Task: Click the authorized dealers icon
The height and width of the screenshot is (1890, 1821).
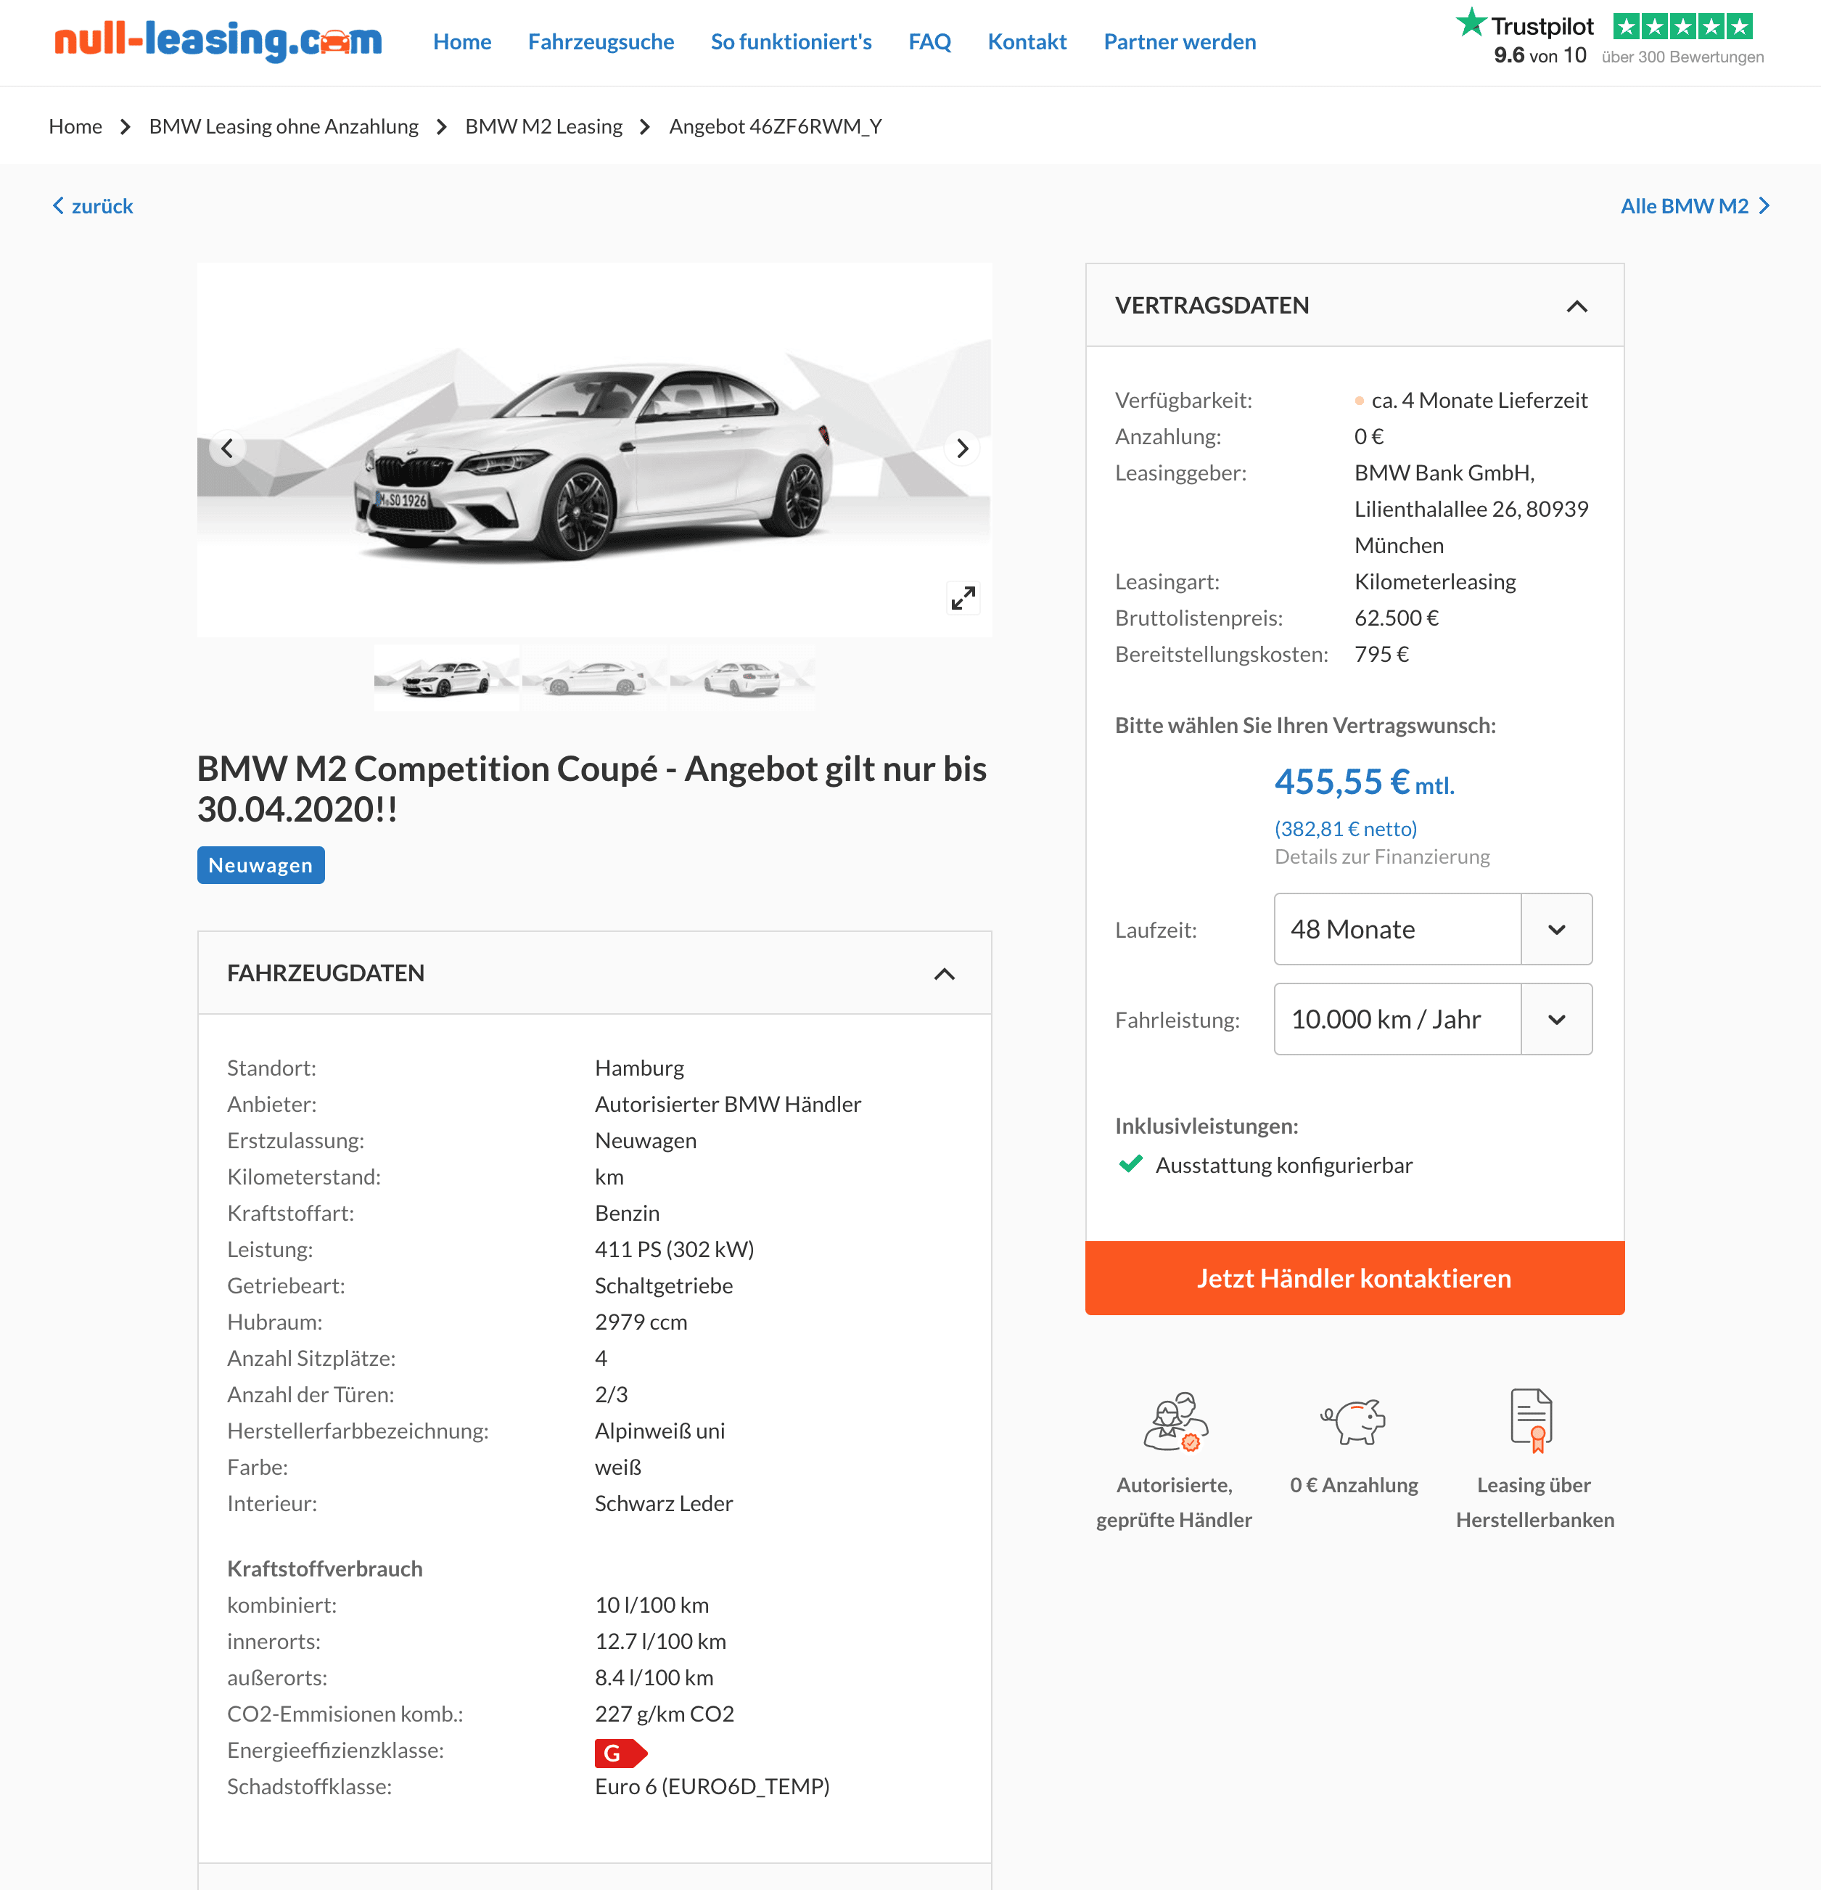Action: pos(1175,1421)
